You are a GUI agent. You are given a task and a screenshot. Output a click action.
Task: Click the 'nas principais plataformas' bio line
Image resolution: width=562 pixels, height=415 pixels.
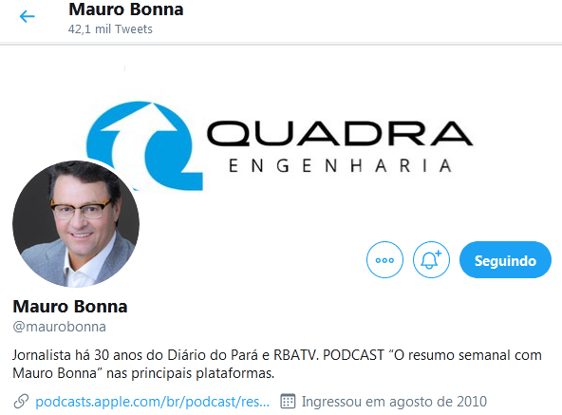tap(143, 373)
